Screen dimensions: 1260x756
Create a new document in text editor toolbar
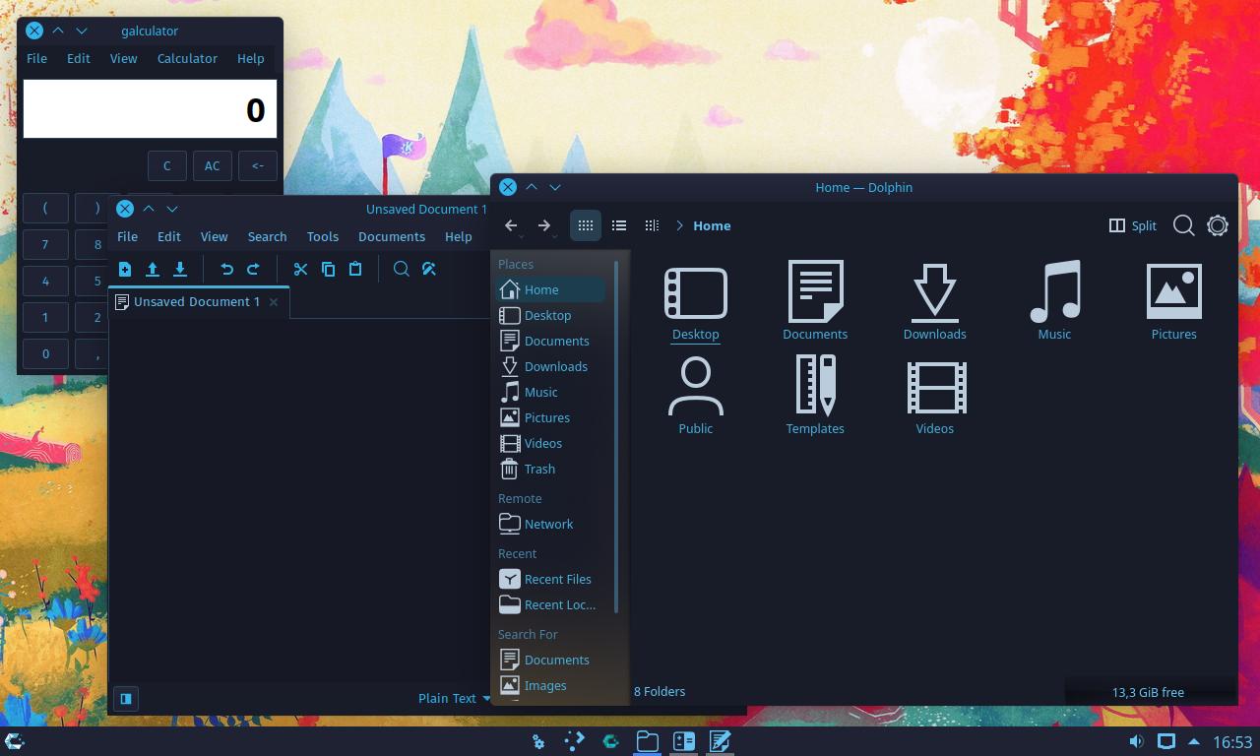[125, 269]
